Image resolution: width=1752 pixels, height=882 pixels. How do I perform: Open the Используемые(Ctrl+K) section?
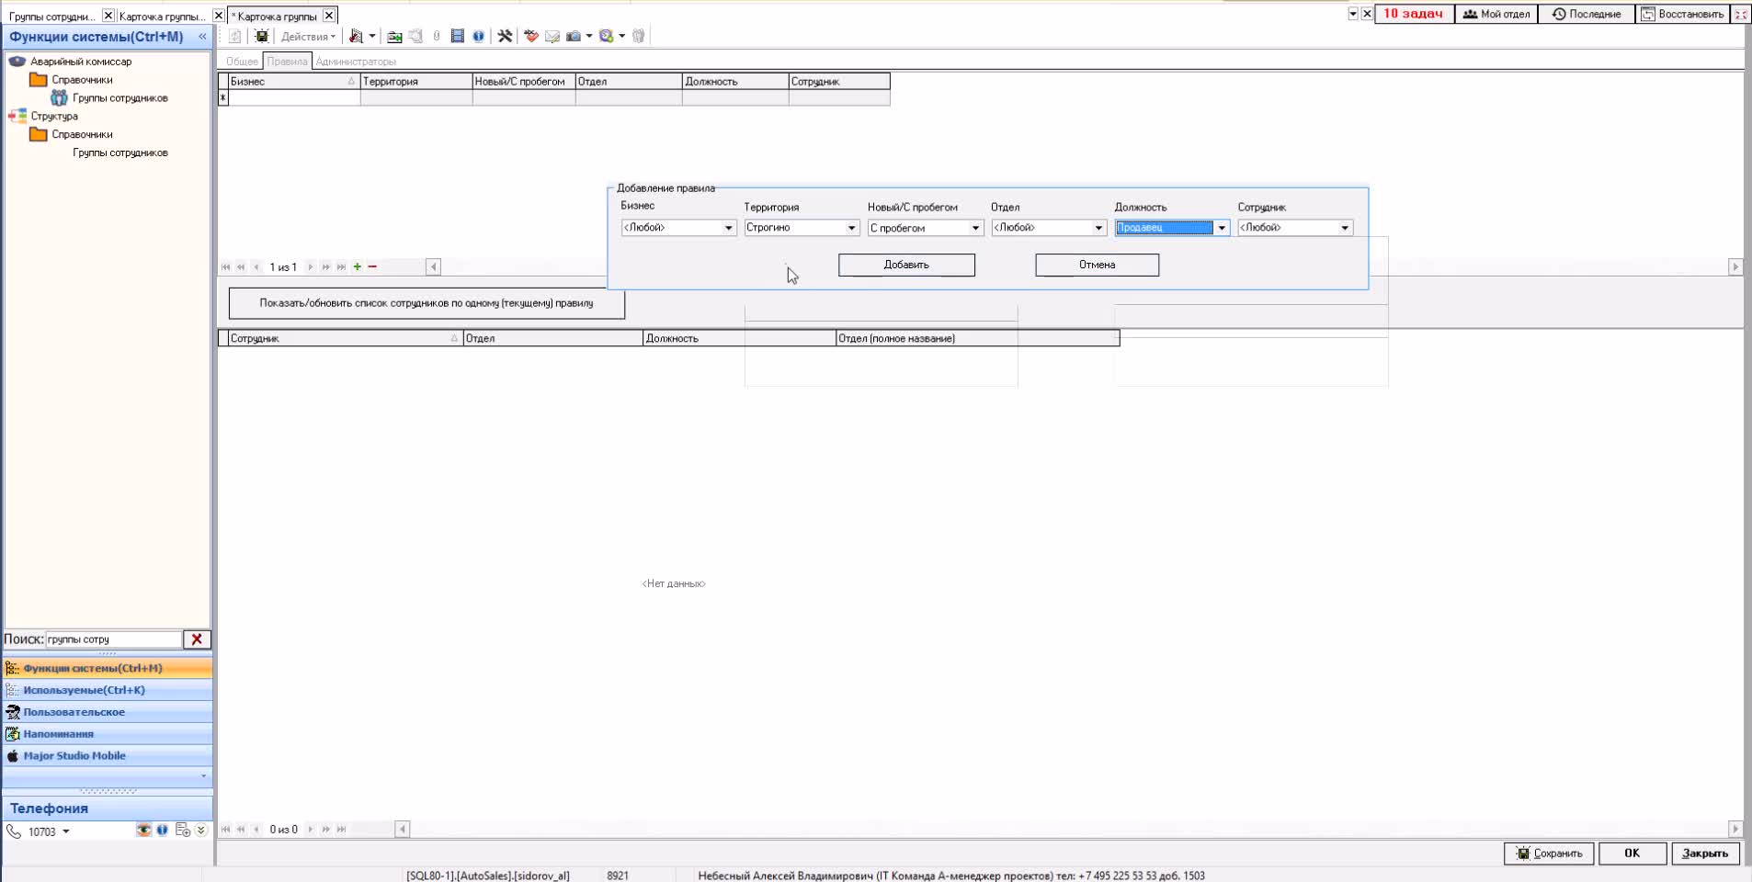108,690
